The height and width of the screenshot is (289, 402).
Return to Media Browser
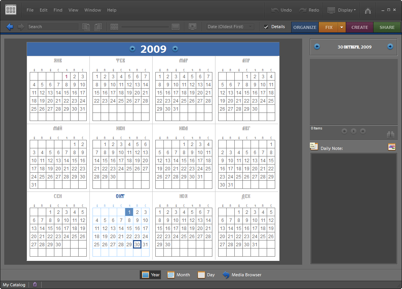pos(242,275)
